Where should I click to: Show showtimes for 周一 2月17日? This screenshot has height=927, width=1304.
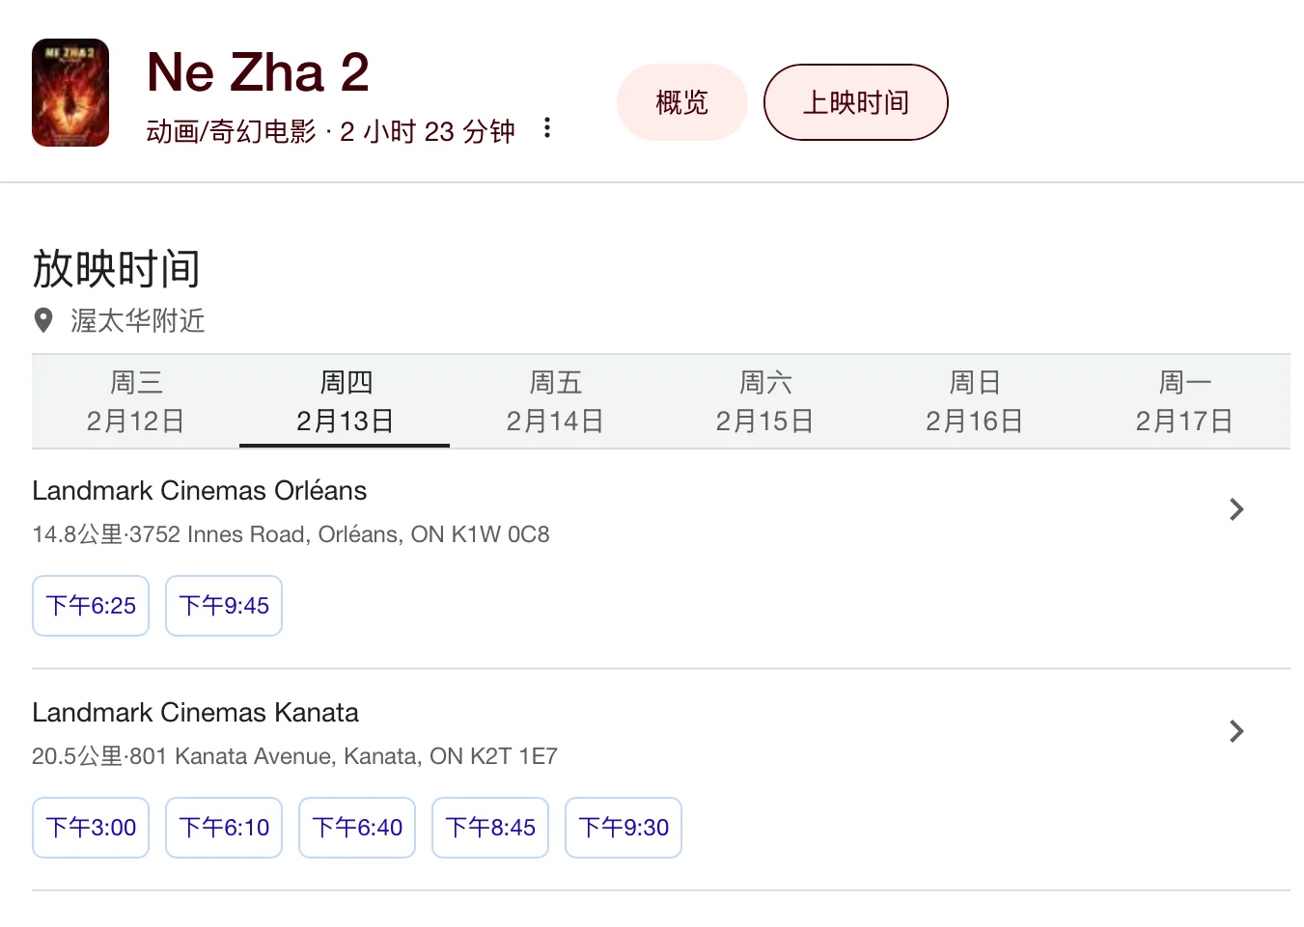(1184, 401)
